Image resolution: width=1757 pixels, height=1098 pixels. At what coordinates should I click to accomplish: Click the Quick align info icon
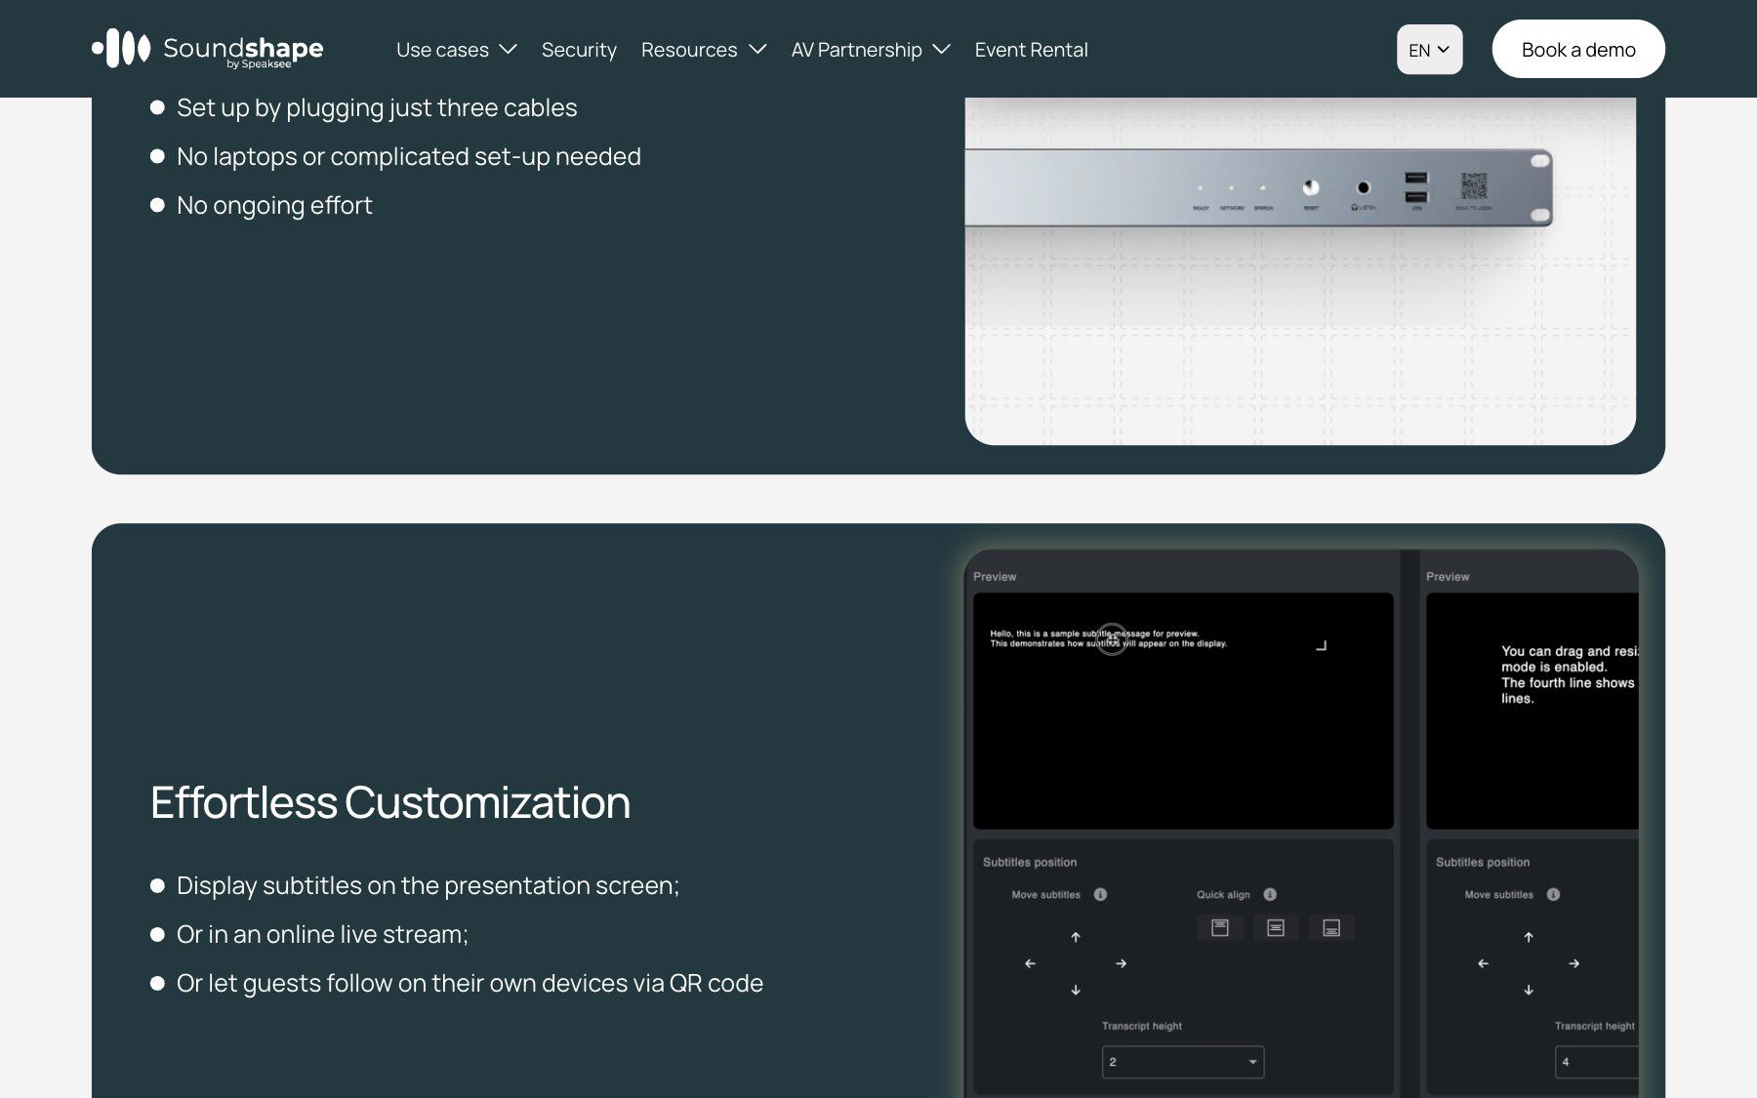tap(1270, 894)
